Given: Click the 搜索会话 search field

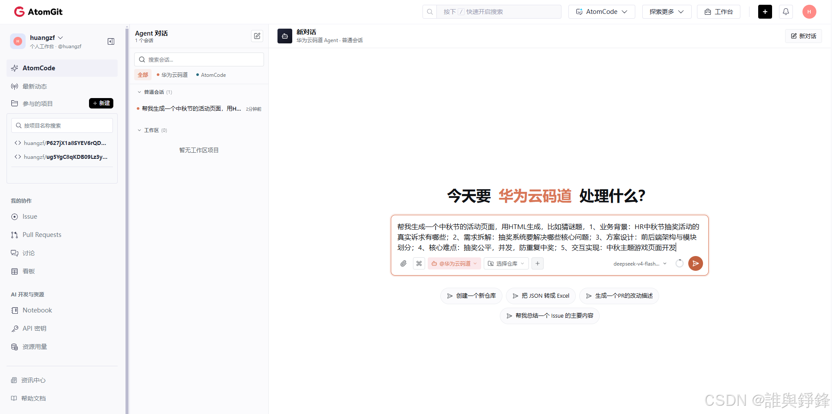Looking at the screenshot, I should (x=199, y=59).
